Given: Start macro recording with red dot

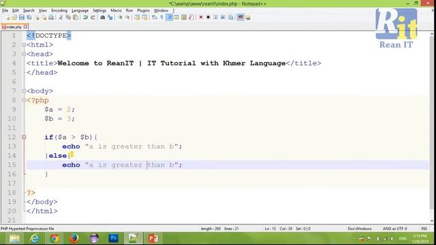Looking at the screenshot, I should (x=201, y=18).
